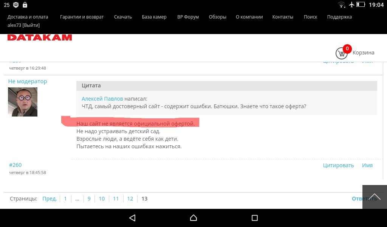Open the Доставка и оплата menu item
387x227 pixels.
pos(28,17)
